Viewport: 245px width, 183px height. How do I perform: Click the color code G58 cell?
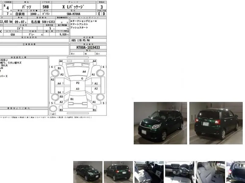pyautogui.click(x=13, y=34)
